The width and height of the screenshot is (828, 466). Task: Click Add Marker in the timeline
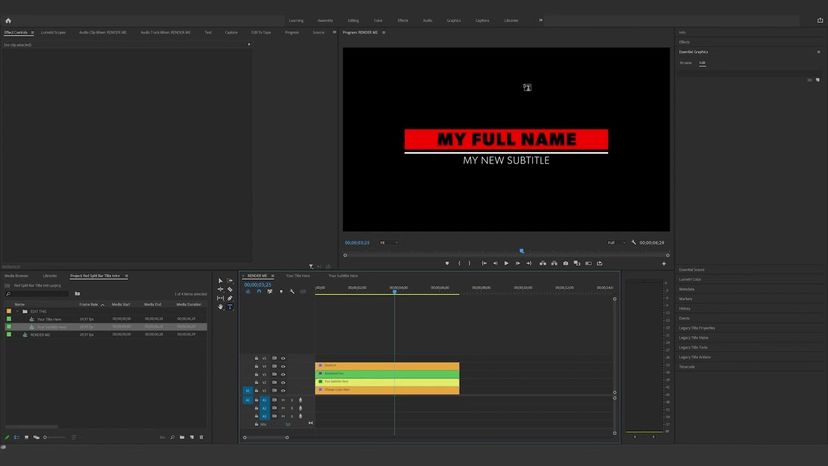pyautogui.click(x=281, y=291)
